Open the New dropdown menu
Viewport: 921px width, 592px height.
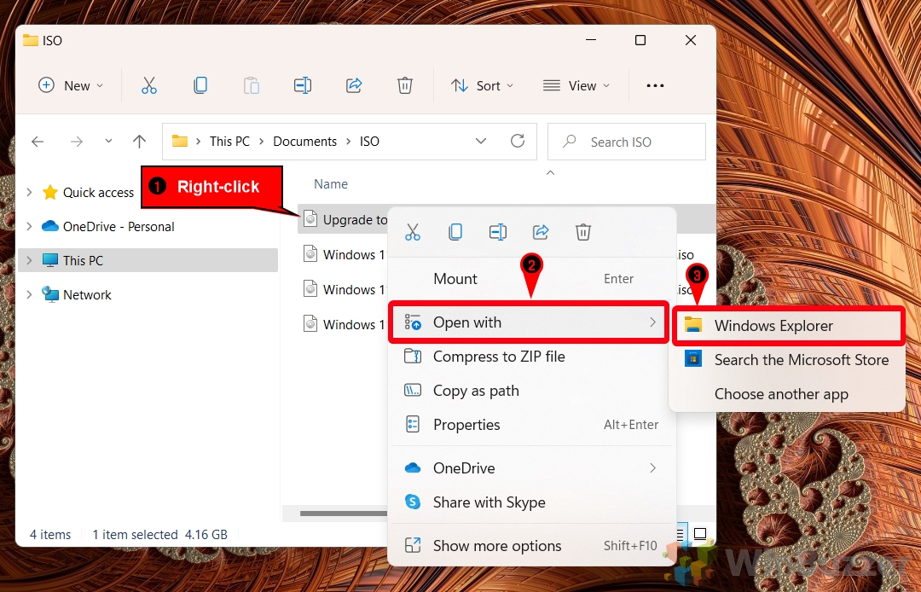pyautogui.click(x=71, y=86)
